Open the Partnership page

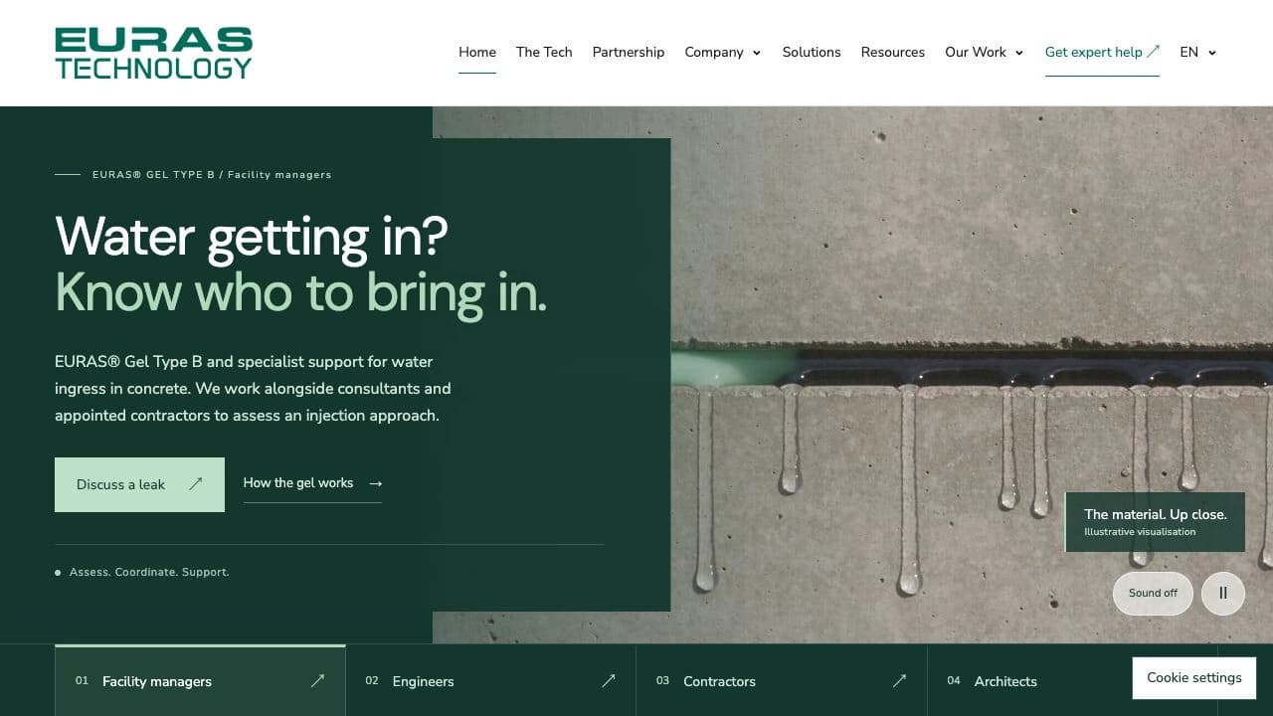pos(629,52)
